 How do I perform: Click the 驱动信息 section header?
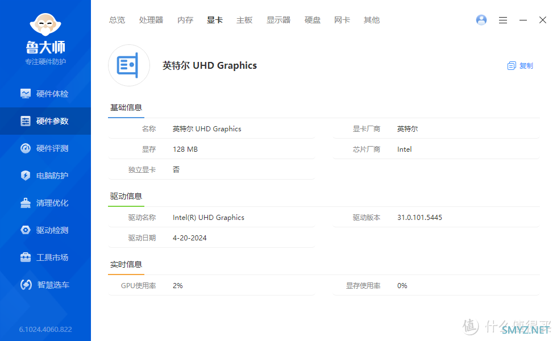126,197
